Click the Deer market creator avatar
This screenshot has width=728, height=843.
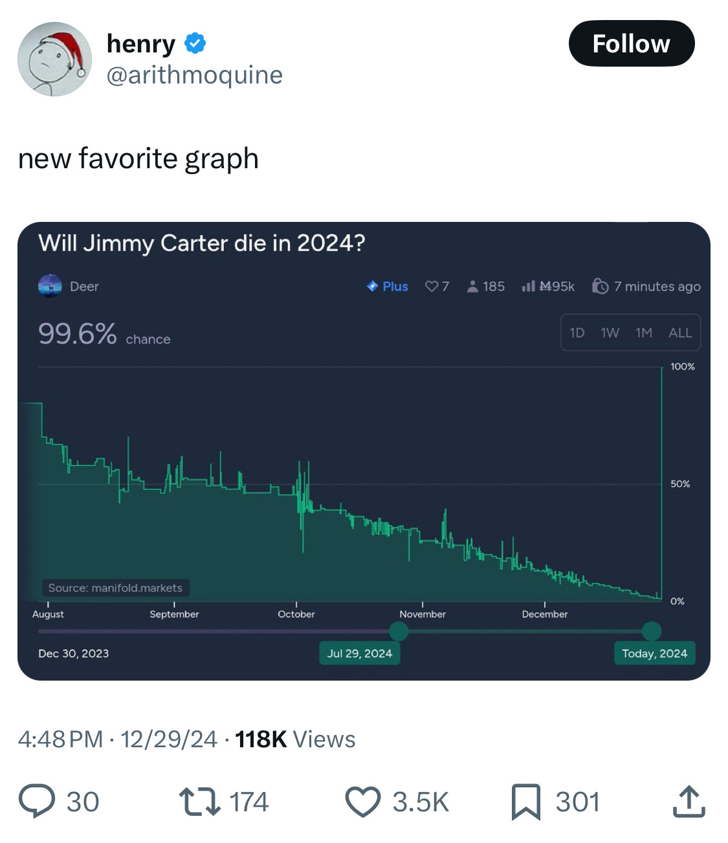(x=50, y=286)
